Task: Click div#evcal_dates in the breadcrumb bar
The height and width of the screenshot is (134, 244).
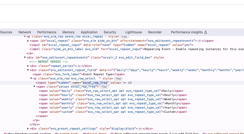Action: coord(95,133)
